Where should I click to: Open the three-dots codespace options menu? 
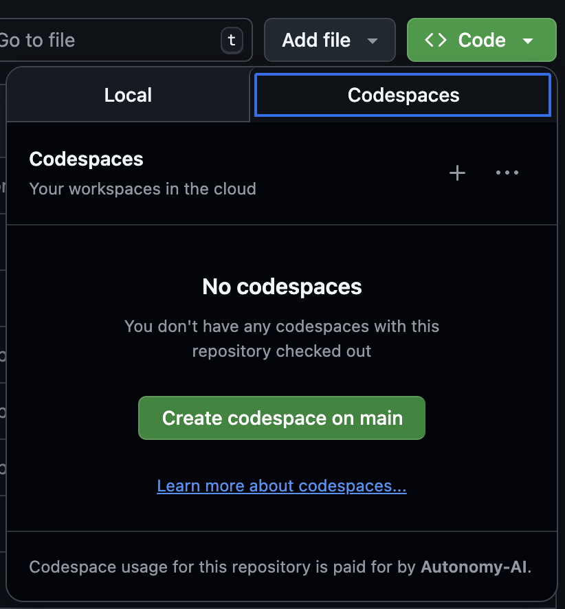pos(507,173)
